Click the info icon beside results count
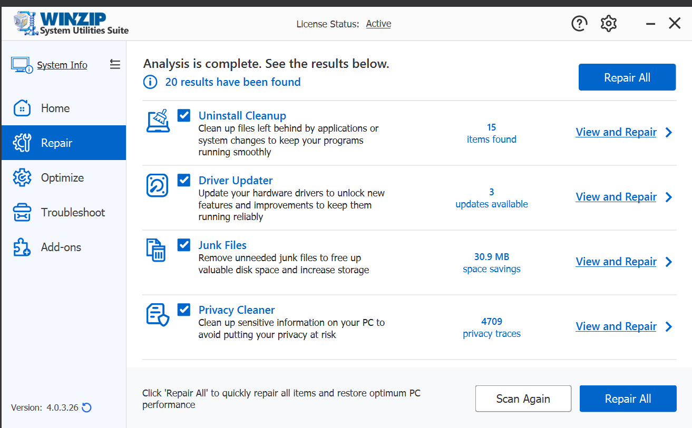Viewport: 692px width, 428px height. 150,82
